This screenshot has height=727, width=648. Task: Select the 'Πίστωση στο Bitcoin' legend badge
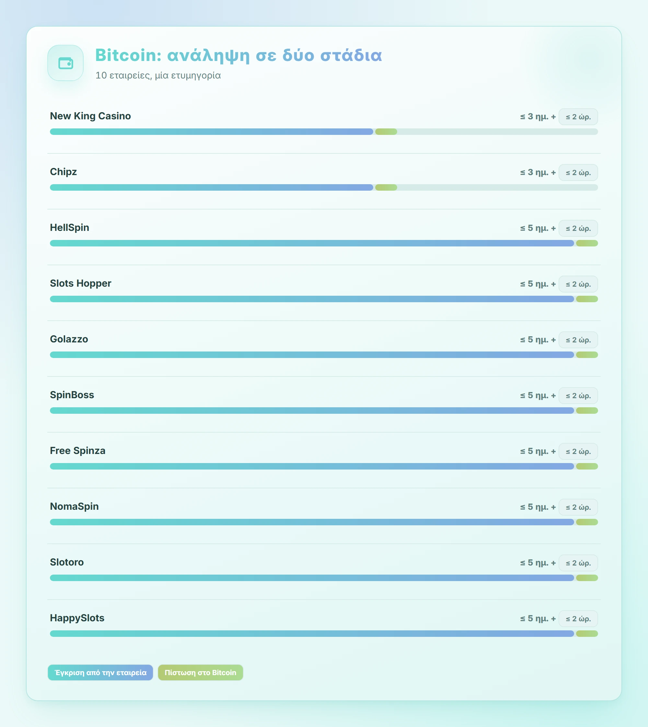[201, 673]
